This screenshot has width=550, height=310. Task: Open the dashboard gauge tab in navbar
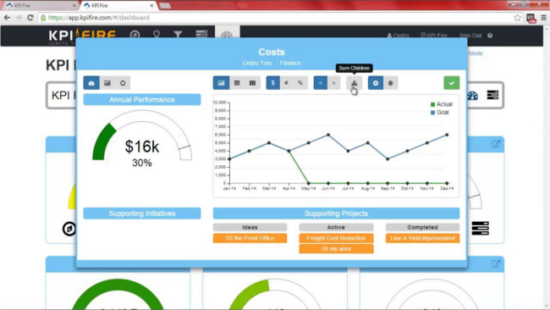[x=227, y=35]
